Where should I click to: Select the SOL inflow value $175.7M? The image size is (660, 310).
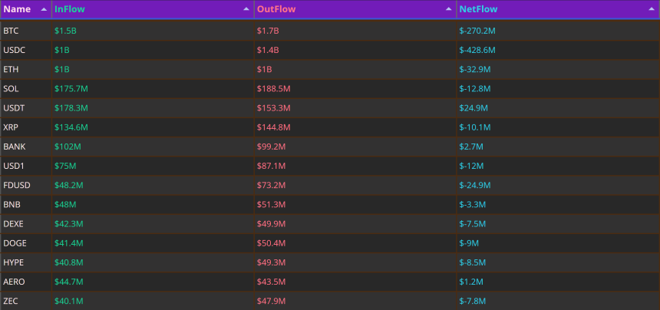[x=71, y=89]
